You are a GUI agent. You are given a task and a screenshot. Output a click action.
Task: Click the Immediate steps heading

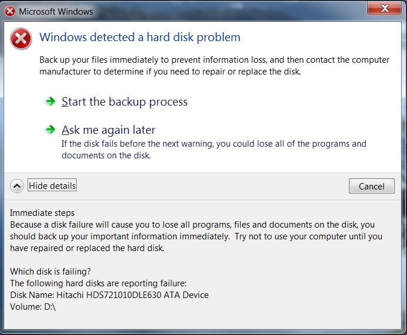(42, 213)
